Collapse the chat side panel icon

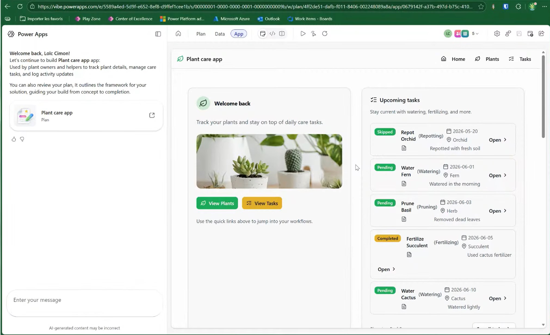point(158,34)
